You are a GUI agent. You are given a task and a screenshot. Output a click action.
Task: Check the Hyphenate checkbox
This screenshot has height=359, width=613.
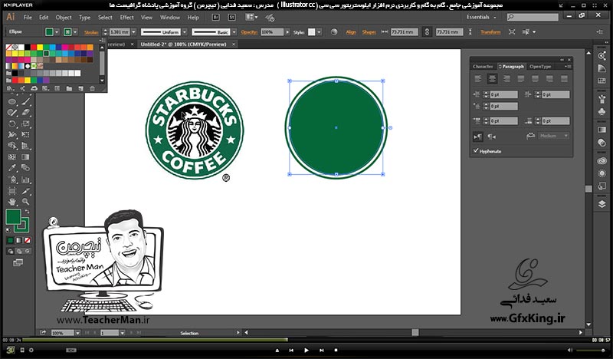pyautogui.click(x=476, y=150)
